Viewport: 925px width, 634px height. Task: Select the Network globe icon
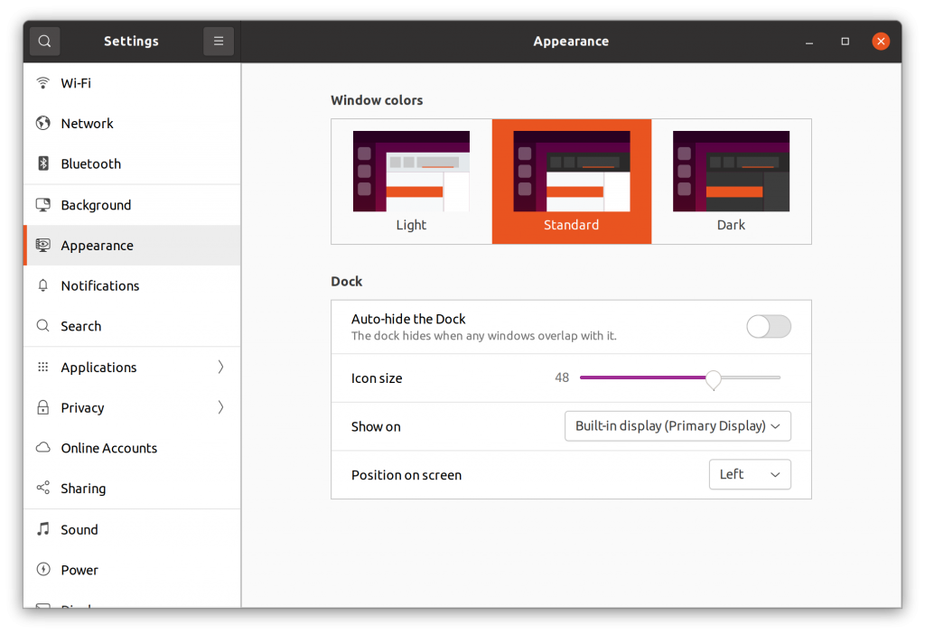tap(43, 123)
